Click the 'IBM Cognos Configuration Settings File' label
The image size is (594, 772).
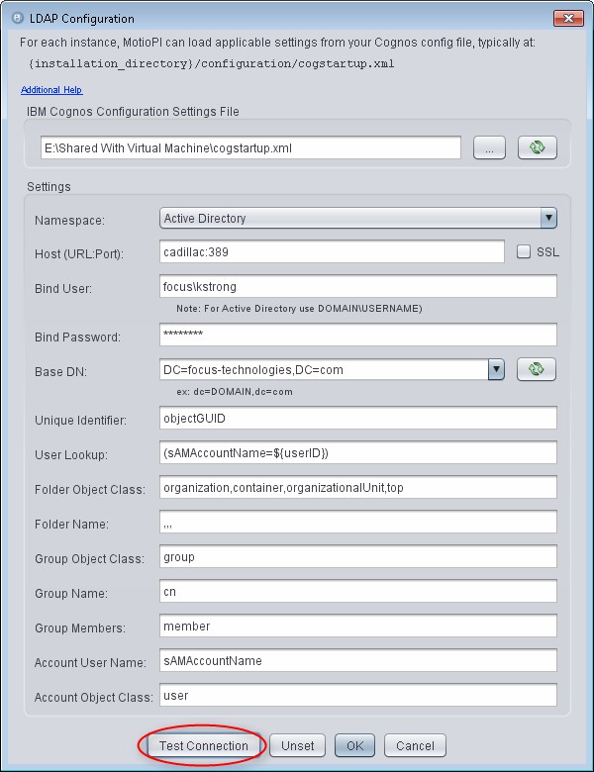[x=133, y=112]
